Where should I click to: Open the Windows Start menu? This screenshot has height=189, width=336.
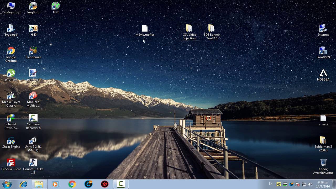tap(7, 184)
